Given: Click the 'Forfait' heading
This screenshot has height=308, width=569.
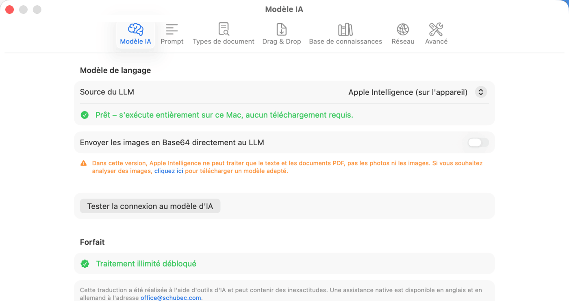Looking at the screenshot, I should coord(92,242).
